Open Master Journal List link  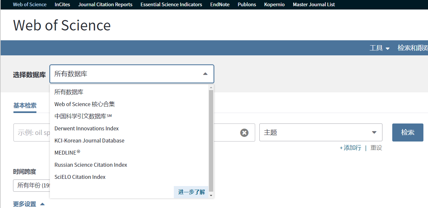(x=314, y=5)
